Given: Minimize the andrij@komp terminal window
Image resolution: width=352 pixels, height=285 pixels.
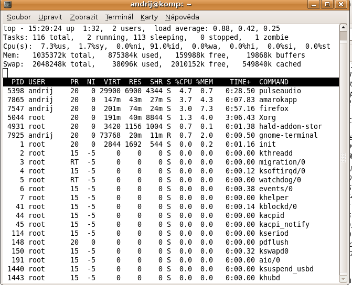Looking at the screenshot, I should pos(314,4).
